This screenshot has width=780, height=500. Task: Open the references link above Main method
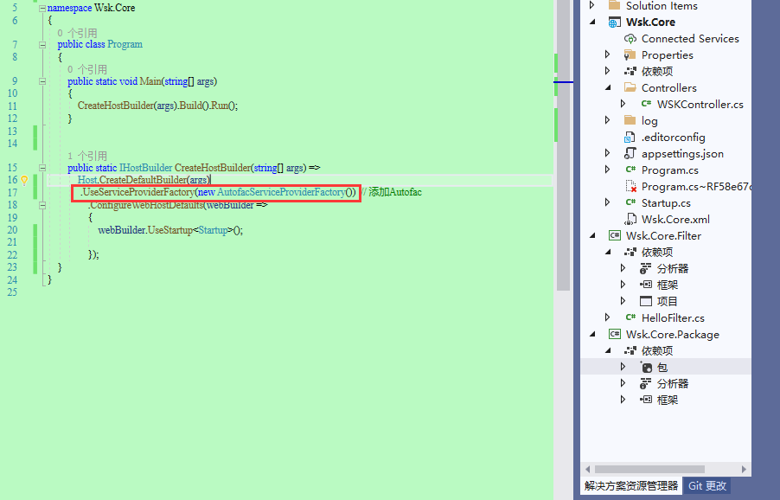point(87,69)
